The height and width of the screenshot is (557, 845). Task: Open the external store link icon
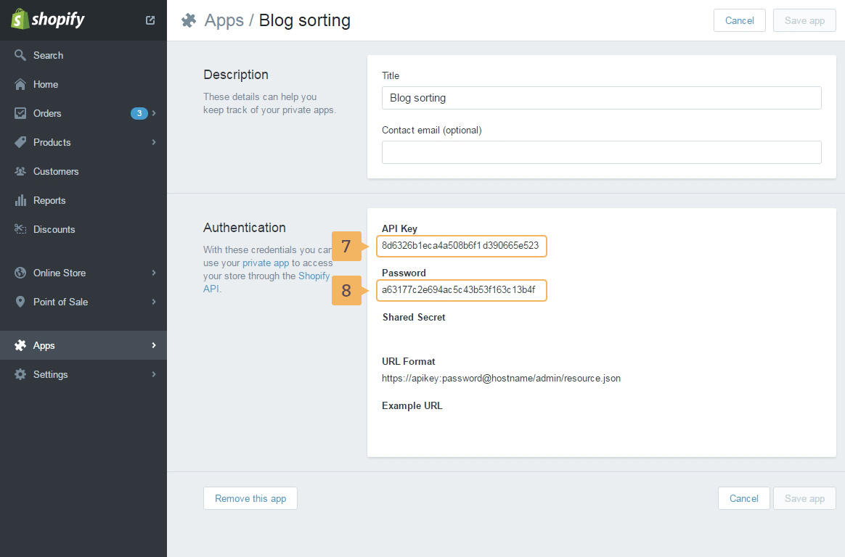(150, 20)
